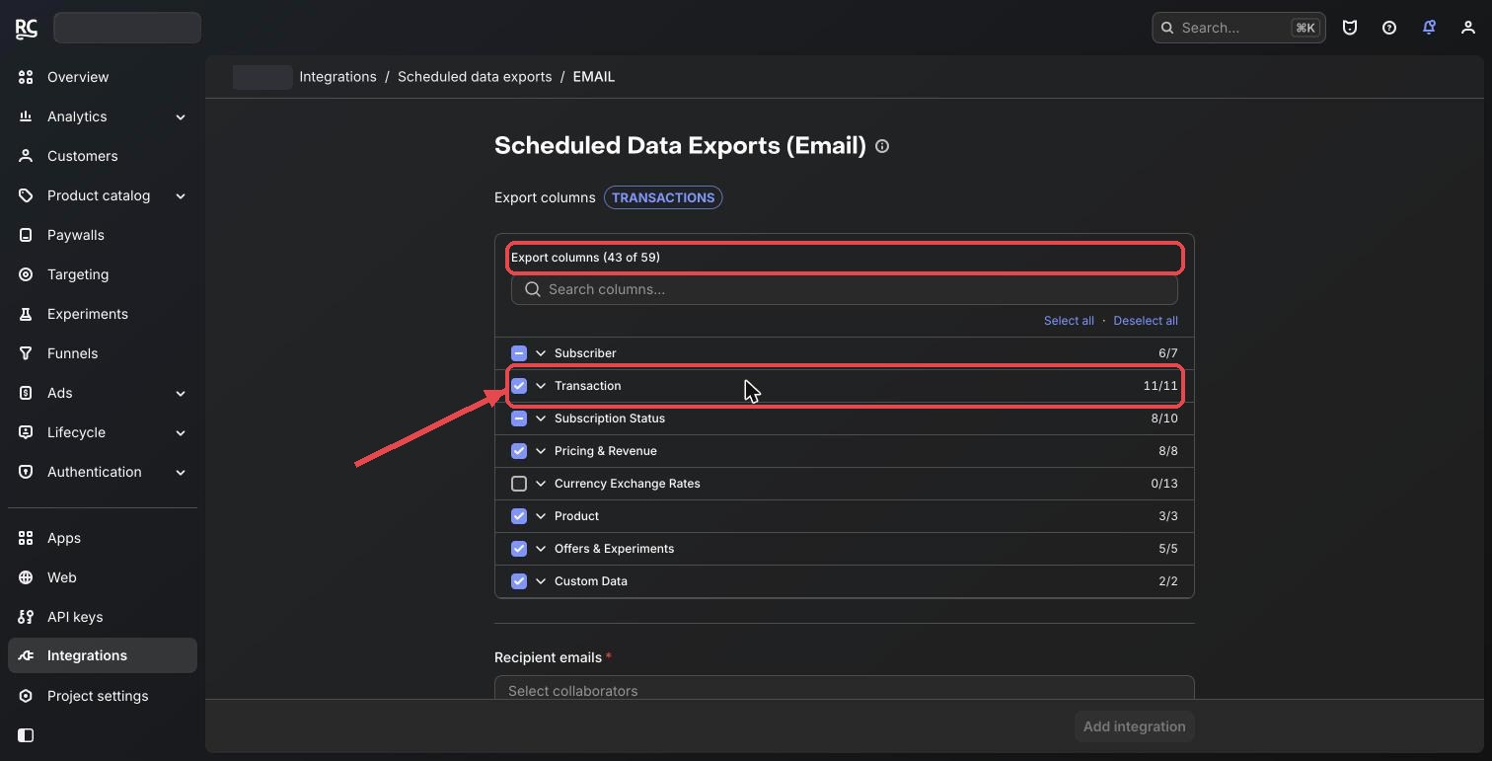
Task: Click the Select all link
Action: 1069,321
